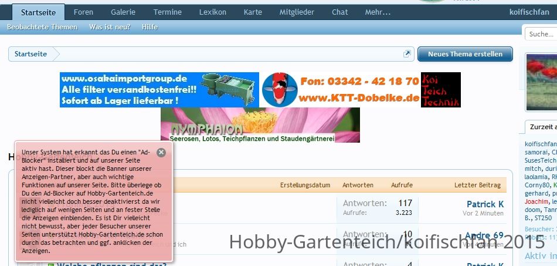The height and width of the screenshot is (266, 557).
Task: Open the Galerie tab
Action: 123,12
